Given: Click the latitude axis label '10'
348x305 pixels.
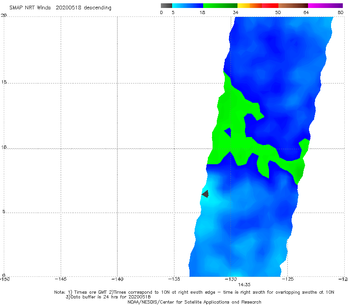Looking at the screenshot, I should tap(4, 147).
